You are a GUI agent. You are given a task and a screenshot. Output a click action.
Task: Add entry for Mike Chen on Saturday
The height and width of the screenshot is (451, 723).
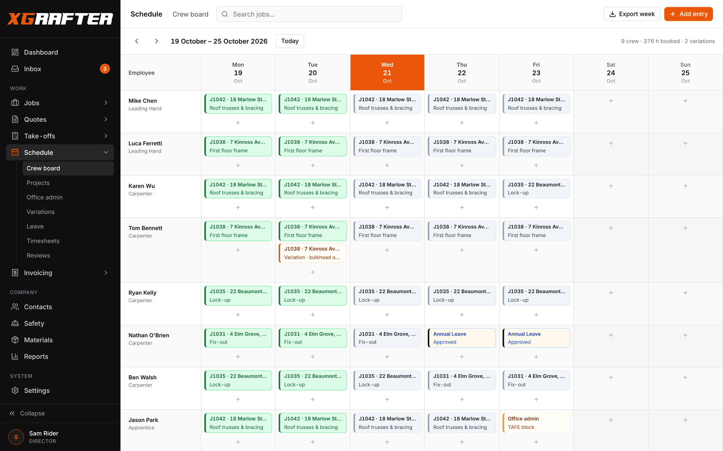[x=611, y=101]
